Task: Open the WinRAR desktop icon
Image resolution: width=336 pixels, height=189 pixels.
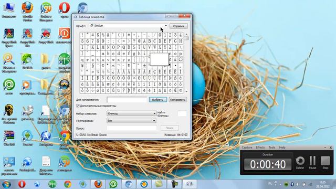Action: 9,138
